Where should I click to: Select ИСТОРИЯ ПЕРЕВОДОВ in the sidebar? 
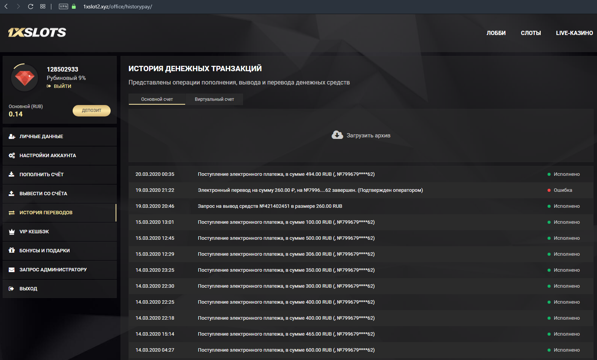pyautogui.click(x=59, y=213)
